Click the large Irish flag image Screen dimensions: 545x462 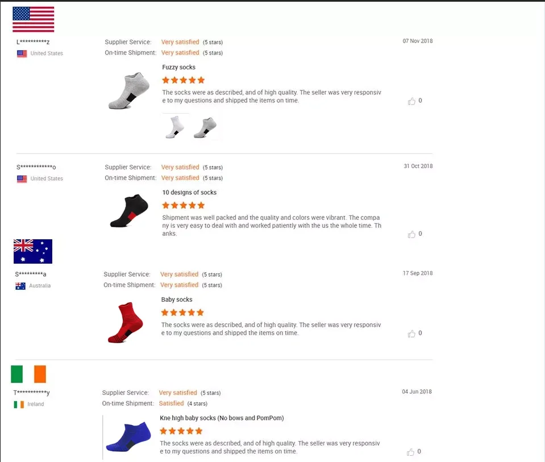pos(28,374)
